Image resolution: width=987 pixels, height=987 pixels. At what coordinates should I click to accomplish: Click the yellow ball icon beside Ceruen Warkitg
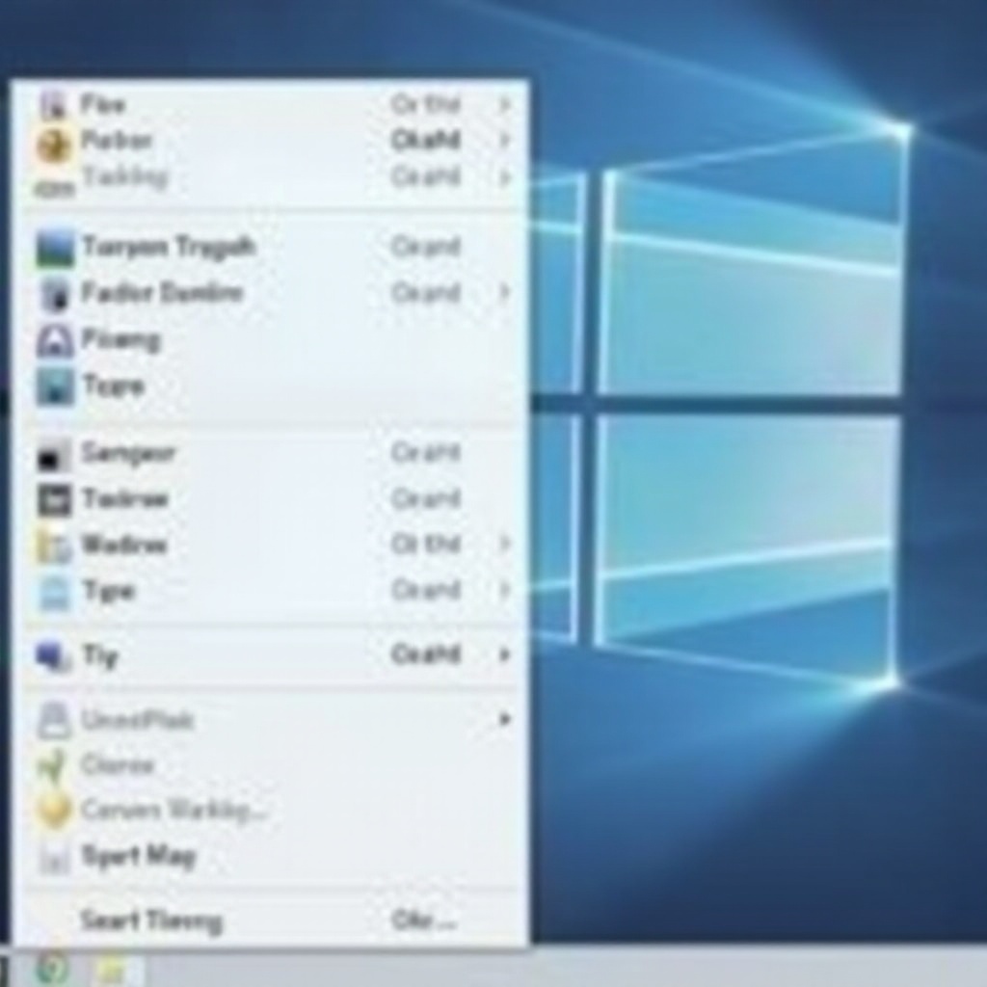pyautogui.click(x=54, y=811)
